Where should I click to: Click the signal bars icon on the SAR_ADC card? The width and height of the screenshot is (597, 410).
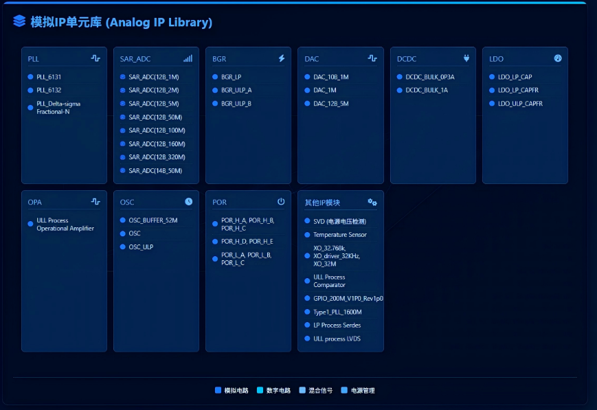point(188,58)
